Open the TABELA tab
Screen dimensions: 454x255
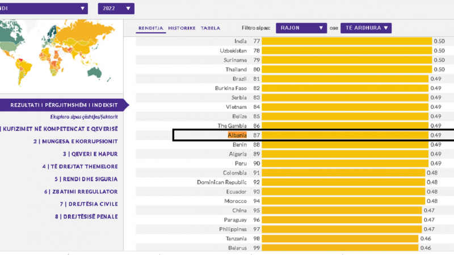[211, 28]
